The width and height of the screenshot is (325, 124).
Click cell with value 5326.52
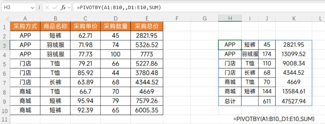[147, 45]
